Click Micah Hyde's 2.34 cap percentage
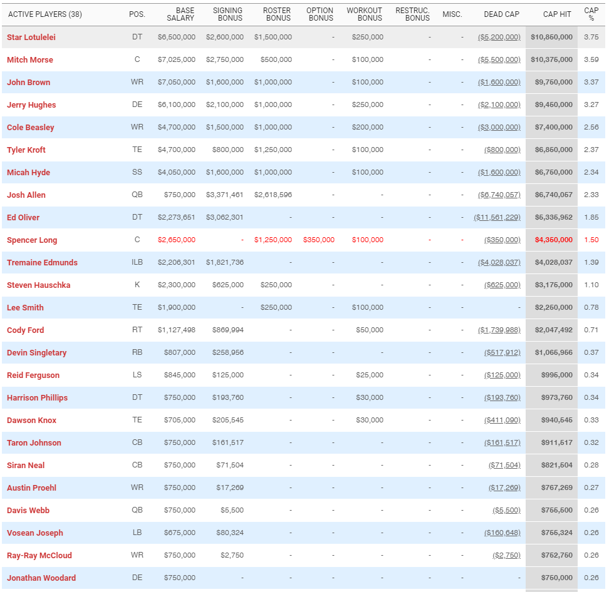The image size is (614, 592). 591,173
